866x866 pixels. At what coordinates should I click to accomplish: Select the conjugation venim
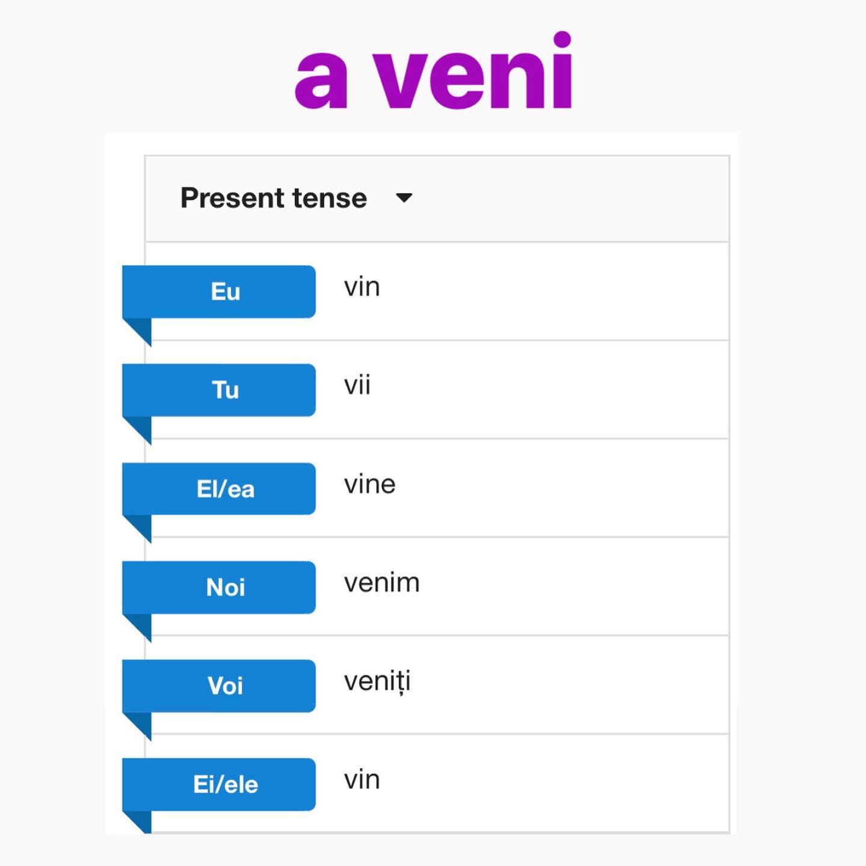pos(382,583)
